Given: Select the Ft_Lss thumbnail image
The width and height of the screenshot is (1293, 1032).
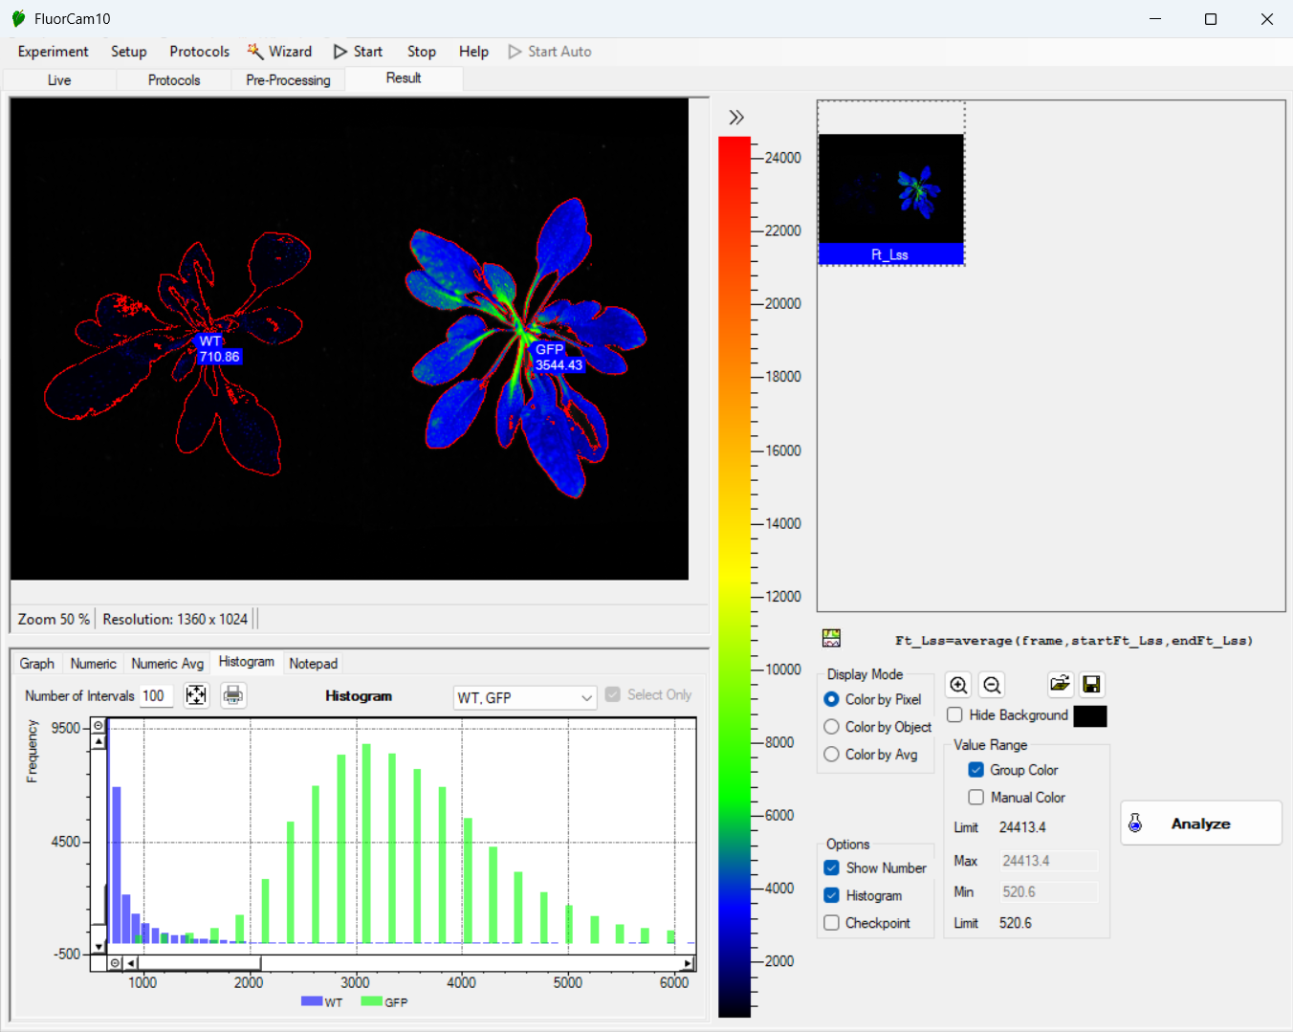Looking at the screenshot, I should pos(890,189).
